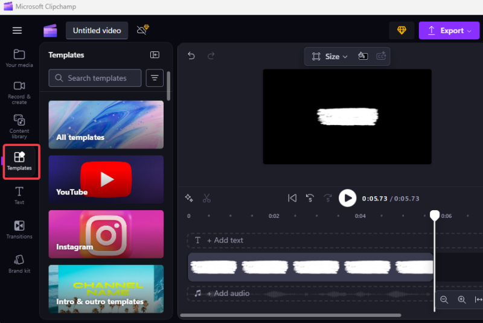The image size is (483, 323).
Task: Expand the Size dropdown
Action: (330, 56)
